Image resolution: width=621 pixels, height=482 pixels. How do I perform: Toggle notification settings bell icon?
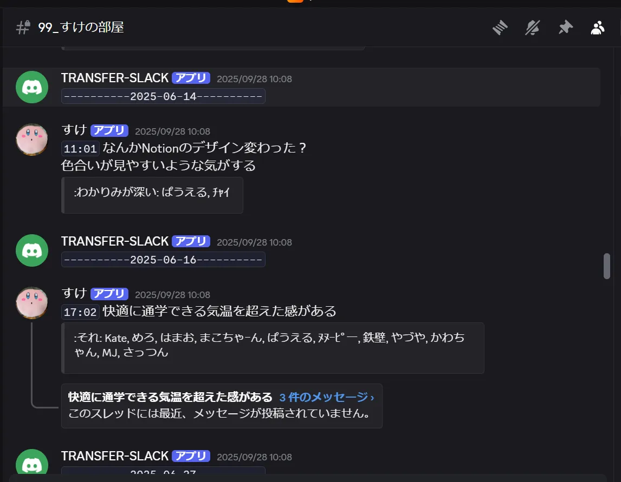coord(532,27)
